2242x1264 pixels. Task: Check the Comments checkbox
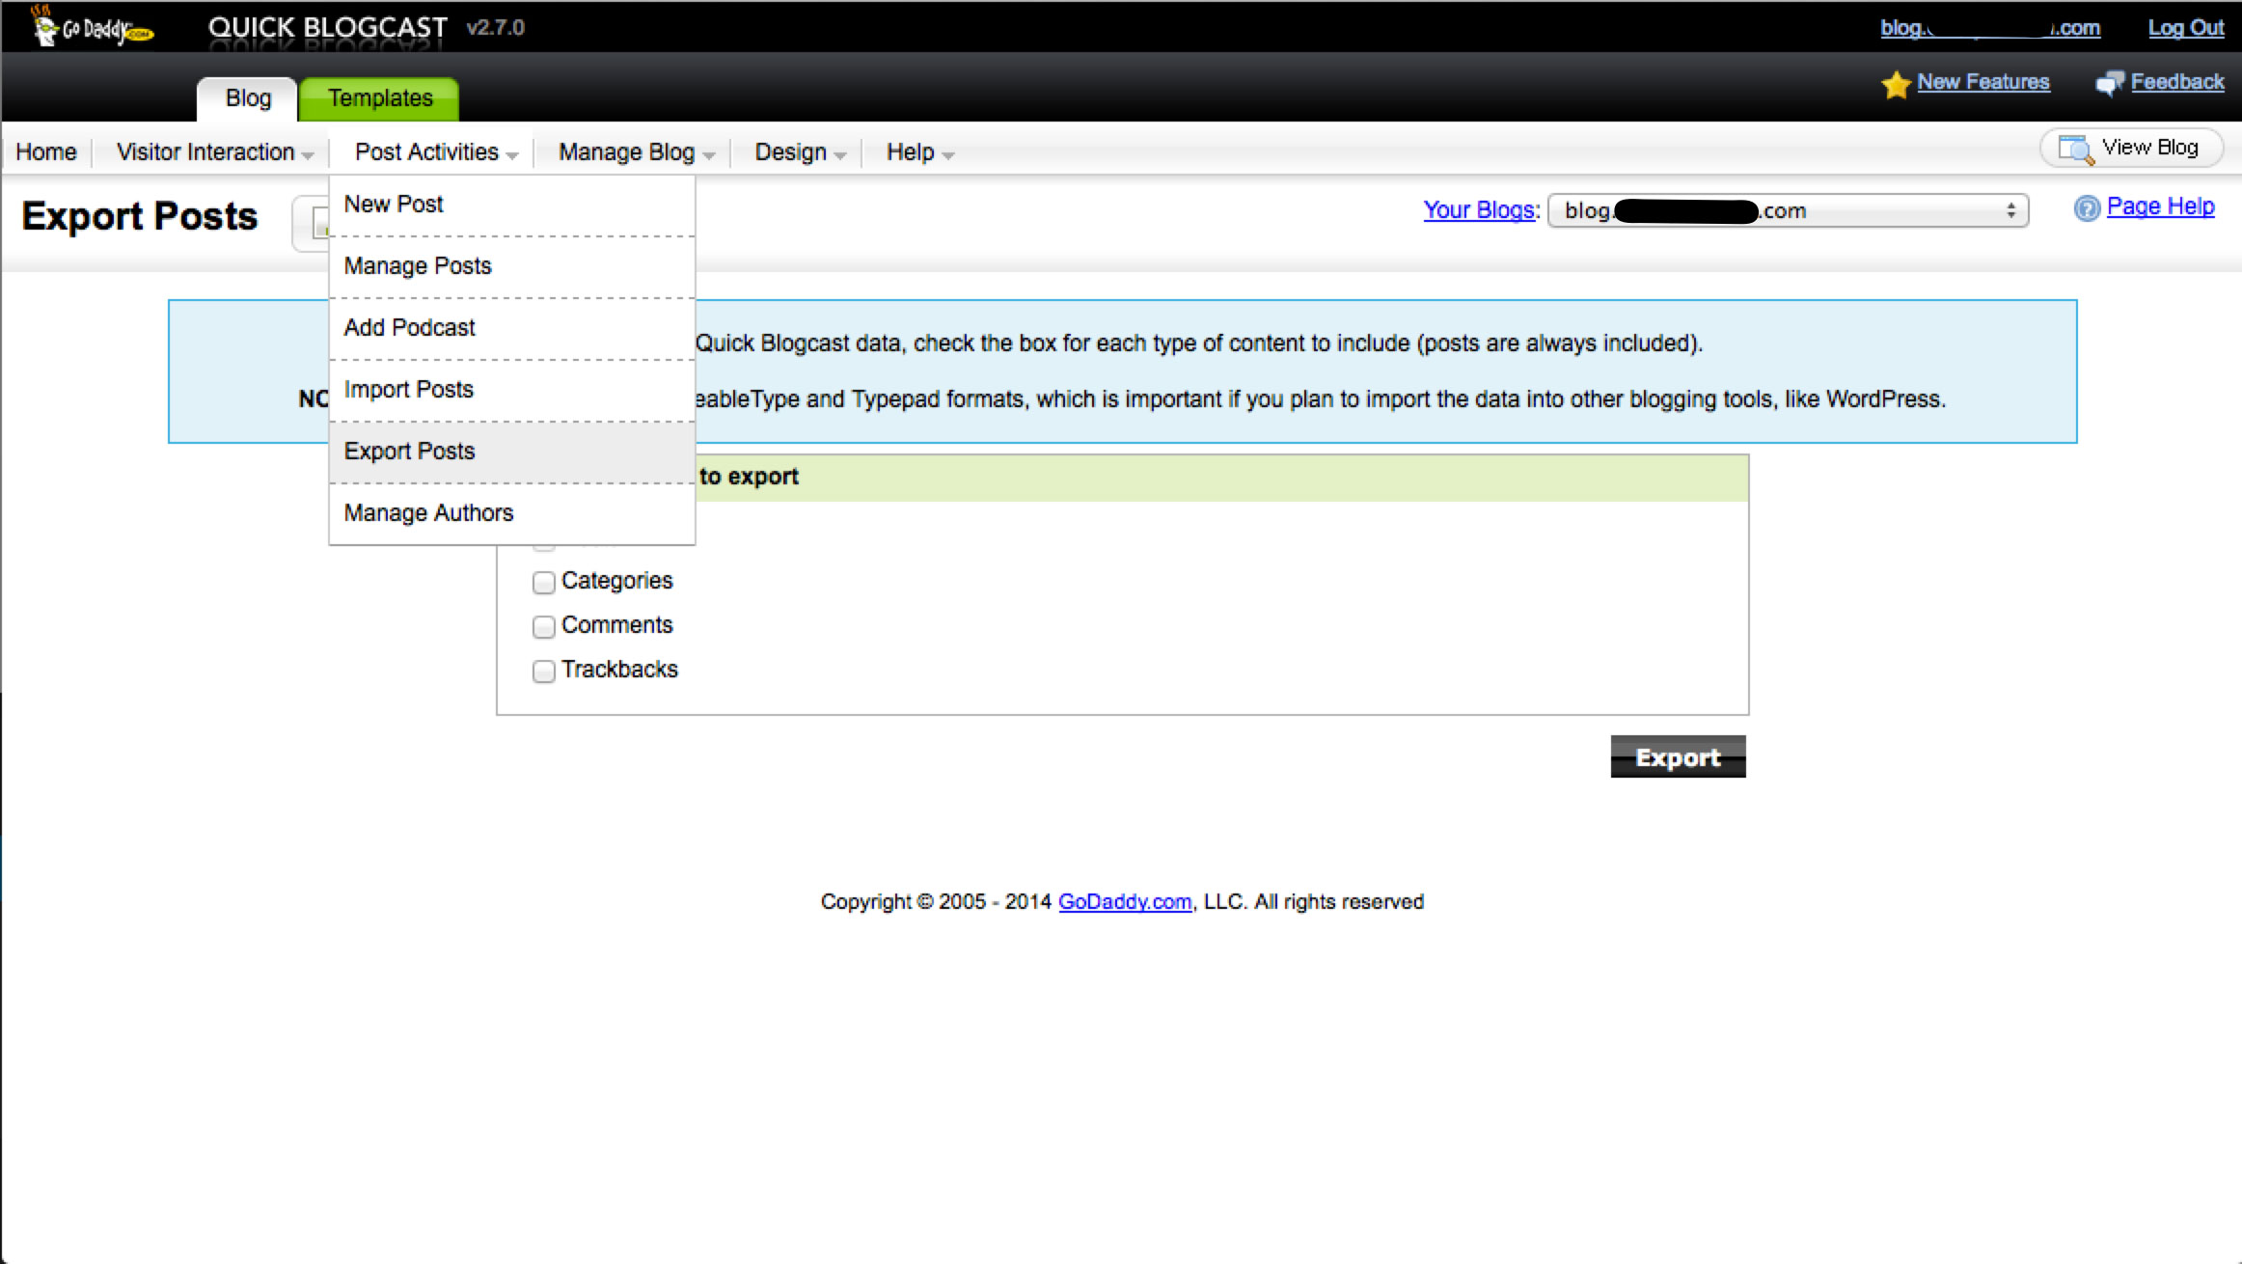click(x=544, y=626)
